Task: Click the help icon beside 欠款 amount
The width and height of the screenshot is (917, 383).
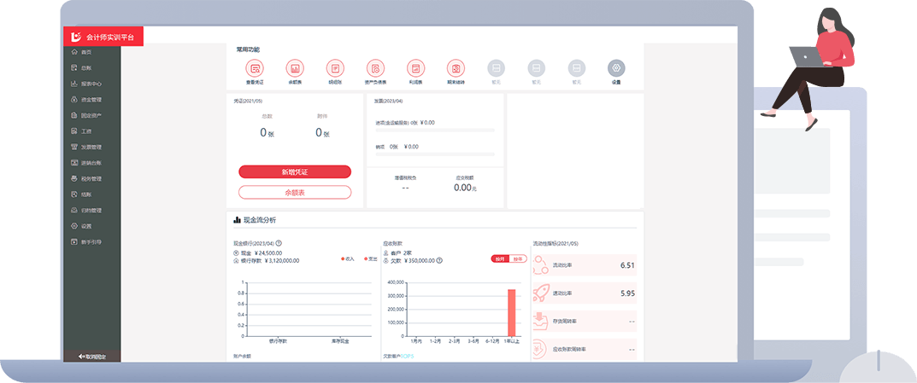Action: (439, 260)
